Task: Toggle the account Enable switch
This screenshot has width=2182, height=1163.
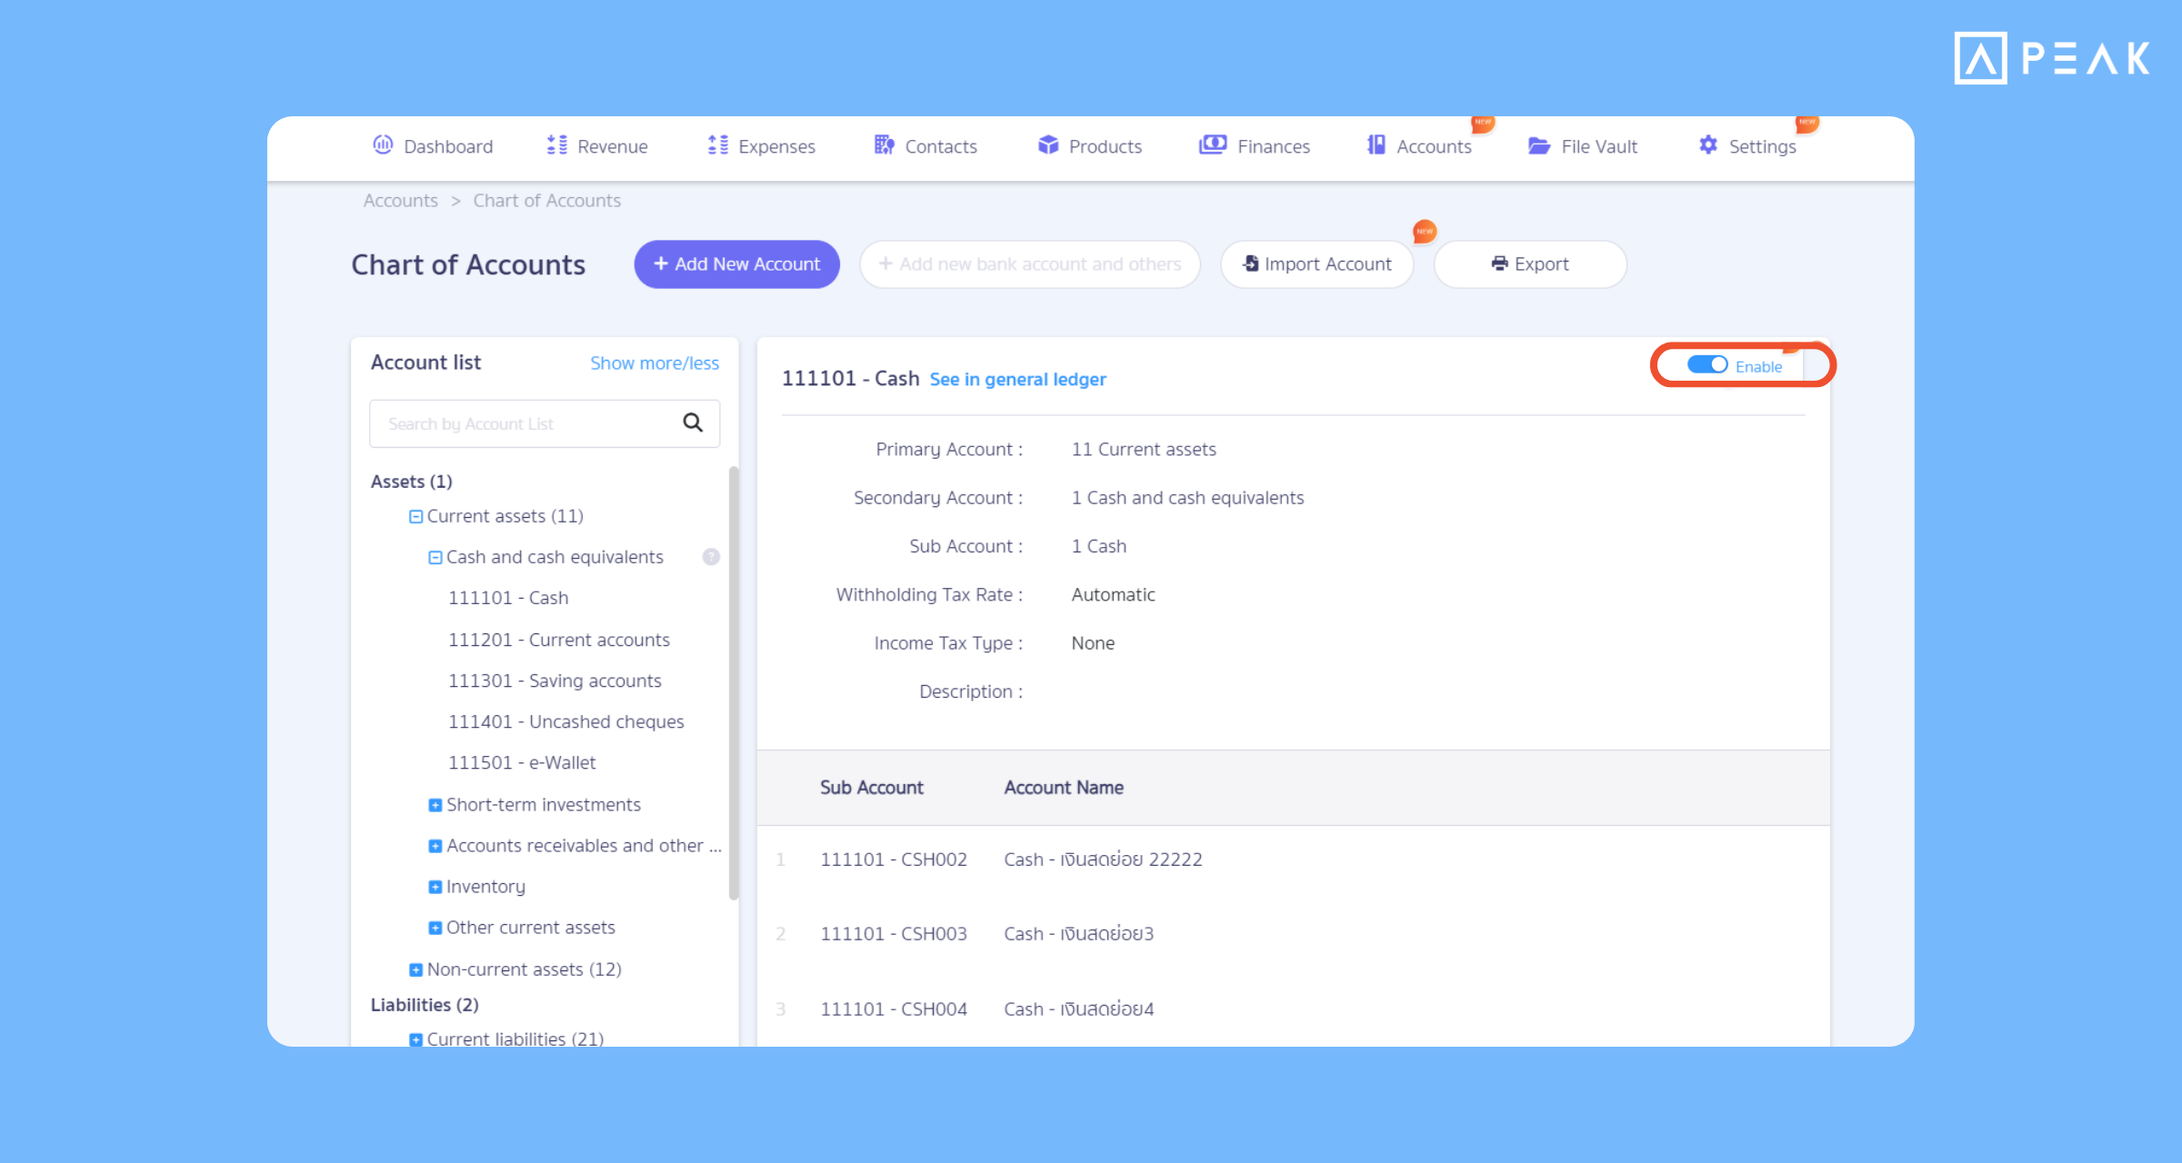Action: point(1707,364)
